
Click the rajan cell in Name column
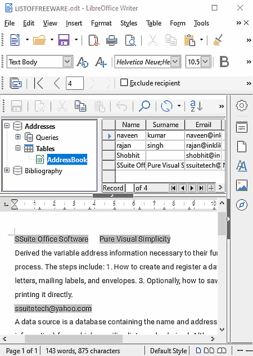tap(130, 145)
